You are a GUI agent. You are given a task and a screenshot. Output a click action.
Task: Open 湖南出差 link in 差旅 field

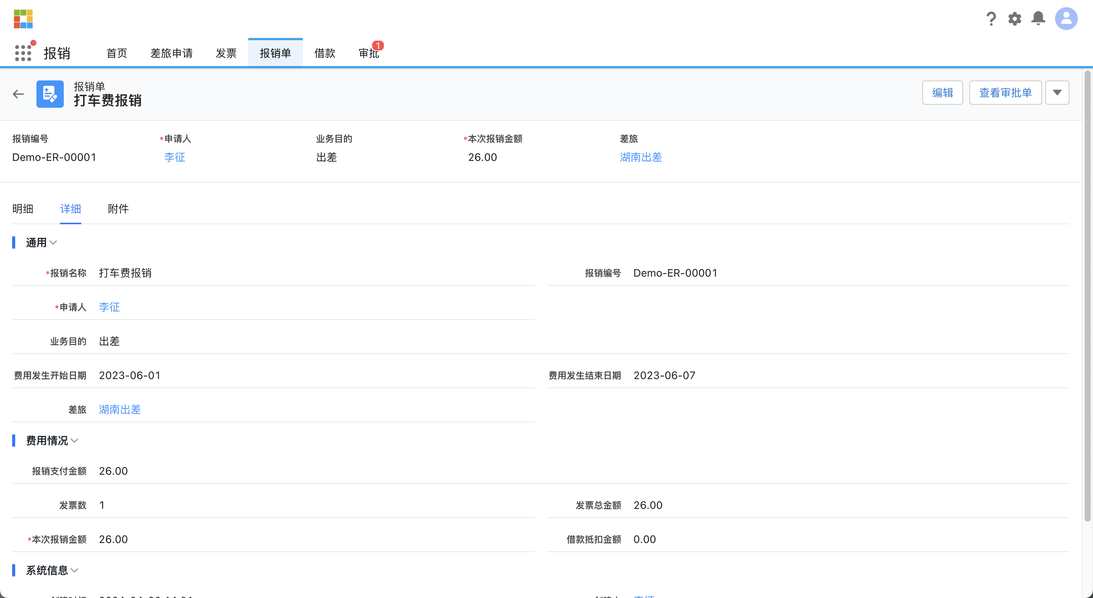pos(120,409)
